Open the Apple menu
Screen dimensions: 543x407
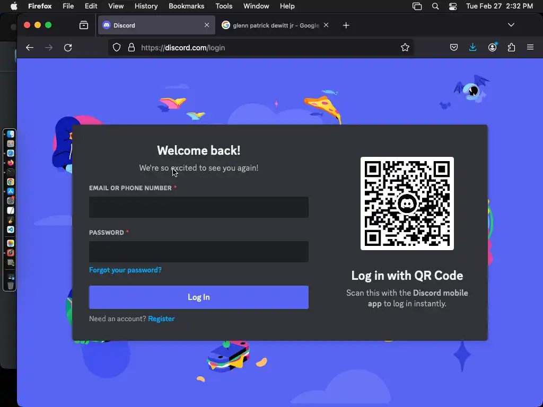tap(14, 6)
